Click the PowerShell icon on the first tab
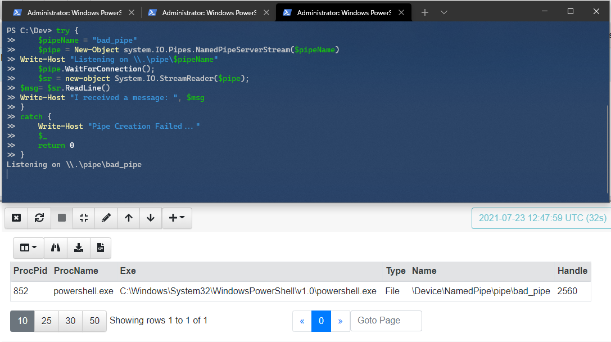Image resolution: width=611 pixels, height=342 pixels. [x=17, y=12]
